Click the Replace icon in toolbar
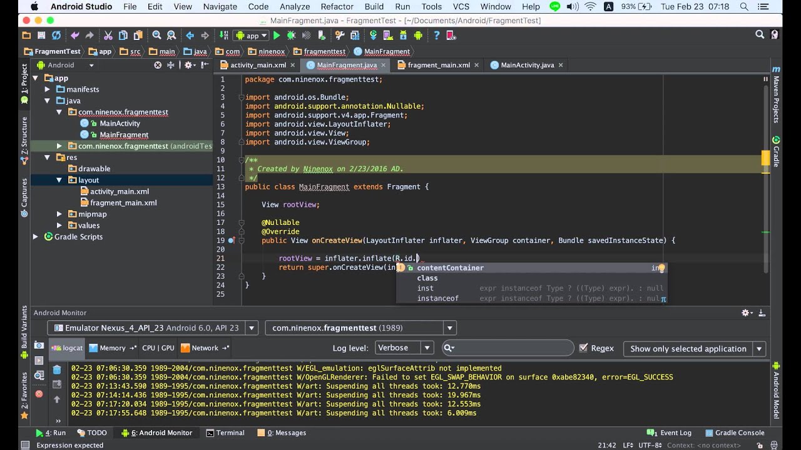The width and height of the screenshot is (801, 450). click(171, 36)
